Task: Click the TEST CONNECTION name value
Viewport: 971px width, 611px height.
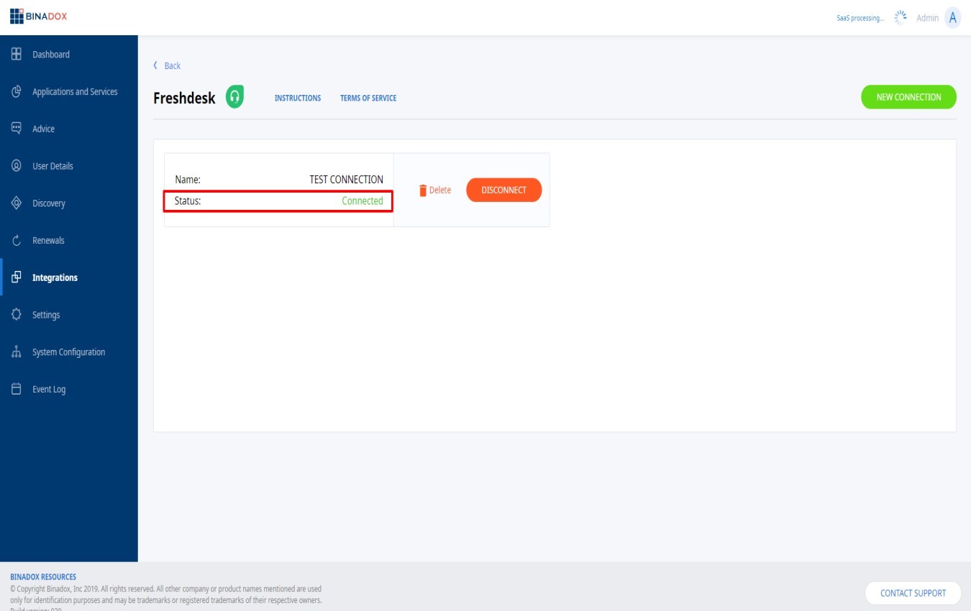Action: pyautogui.click(x=346, y=180)
